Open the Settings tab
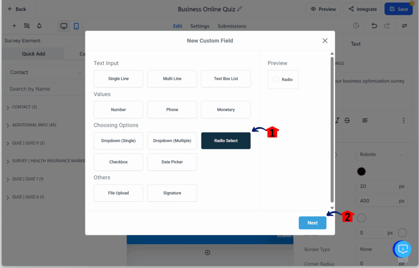Screen dimensions: 419x268 pos(200,26)
